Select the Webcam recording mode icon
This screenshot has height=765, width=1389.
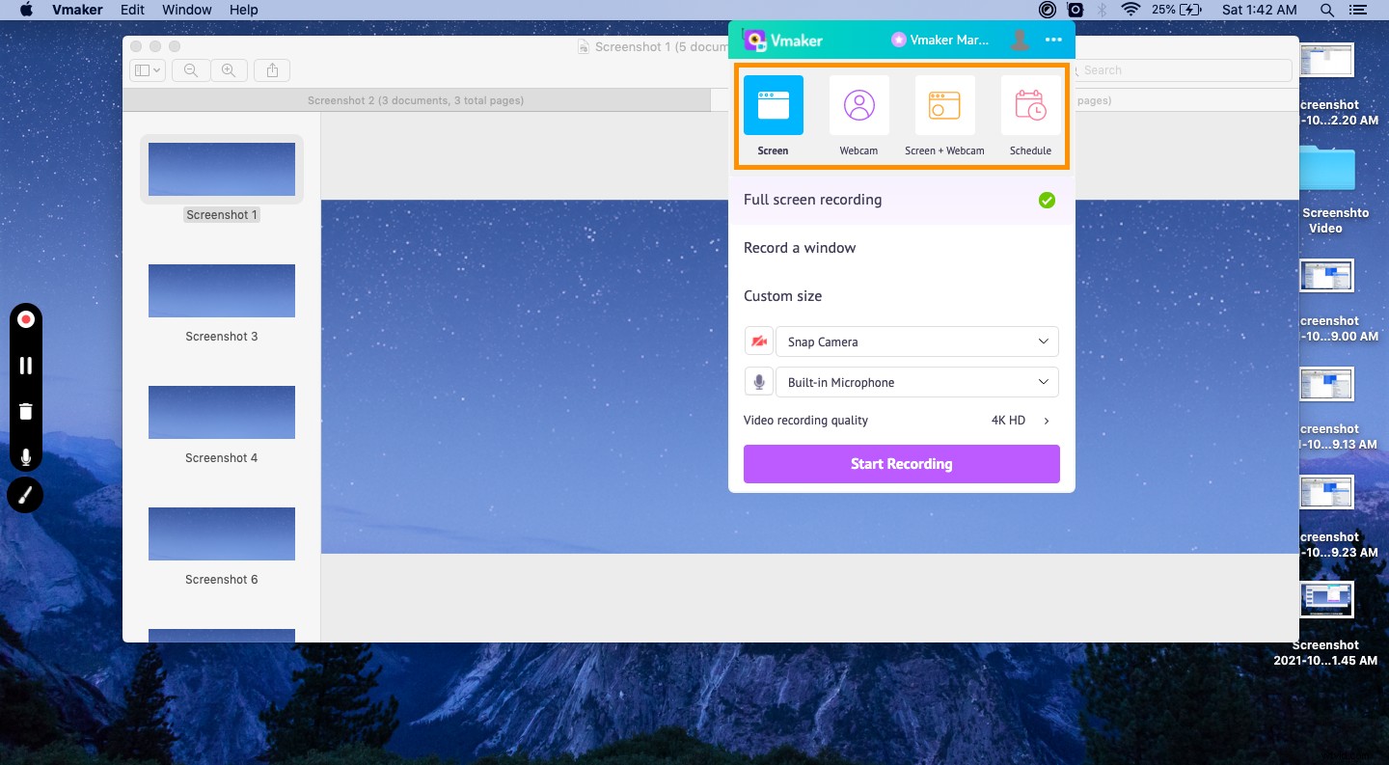coord(858,105)
